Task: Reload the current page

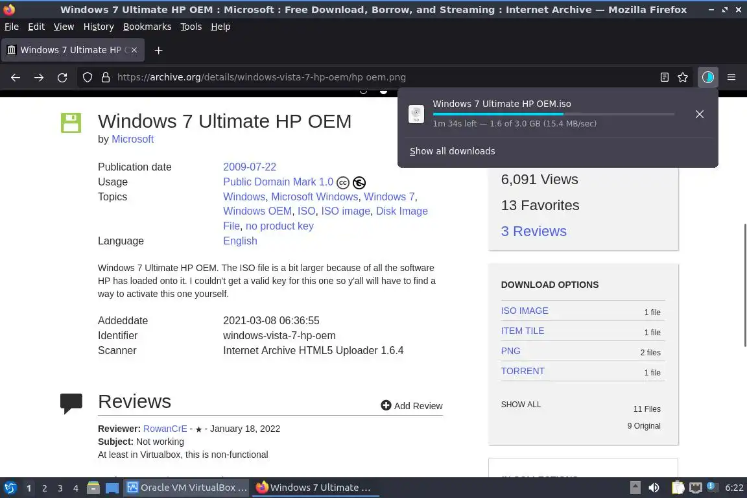Action: (x=62, y=77)
